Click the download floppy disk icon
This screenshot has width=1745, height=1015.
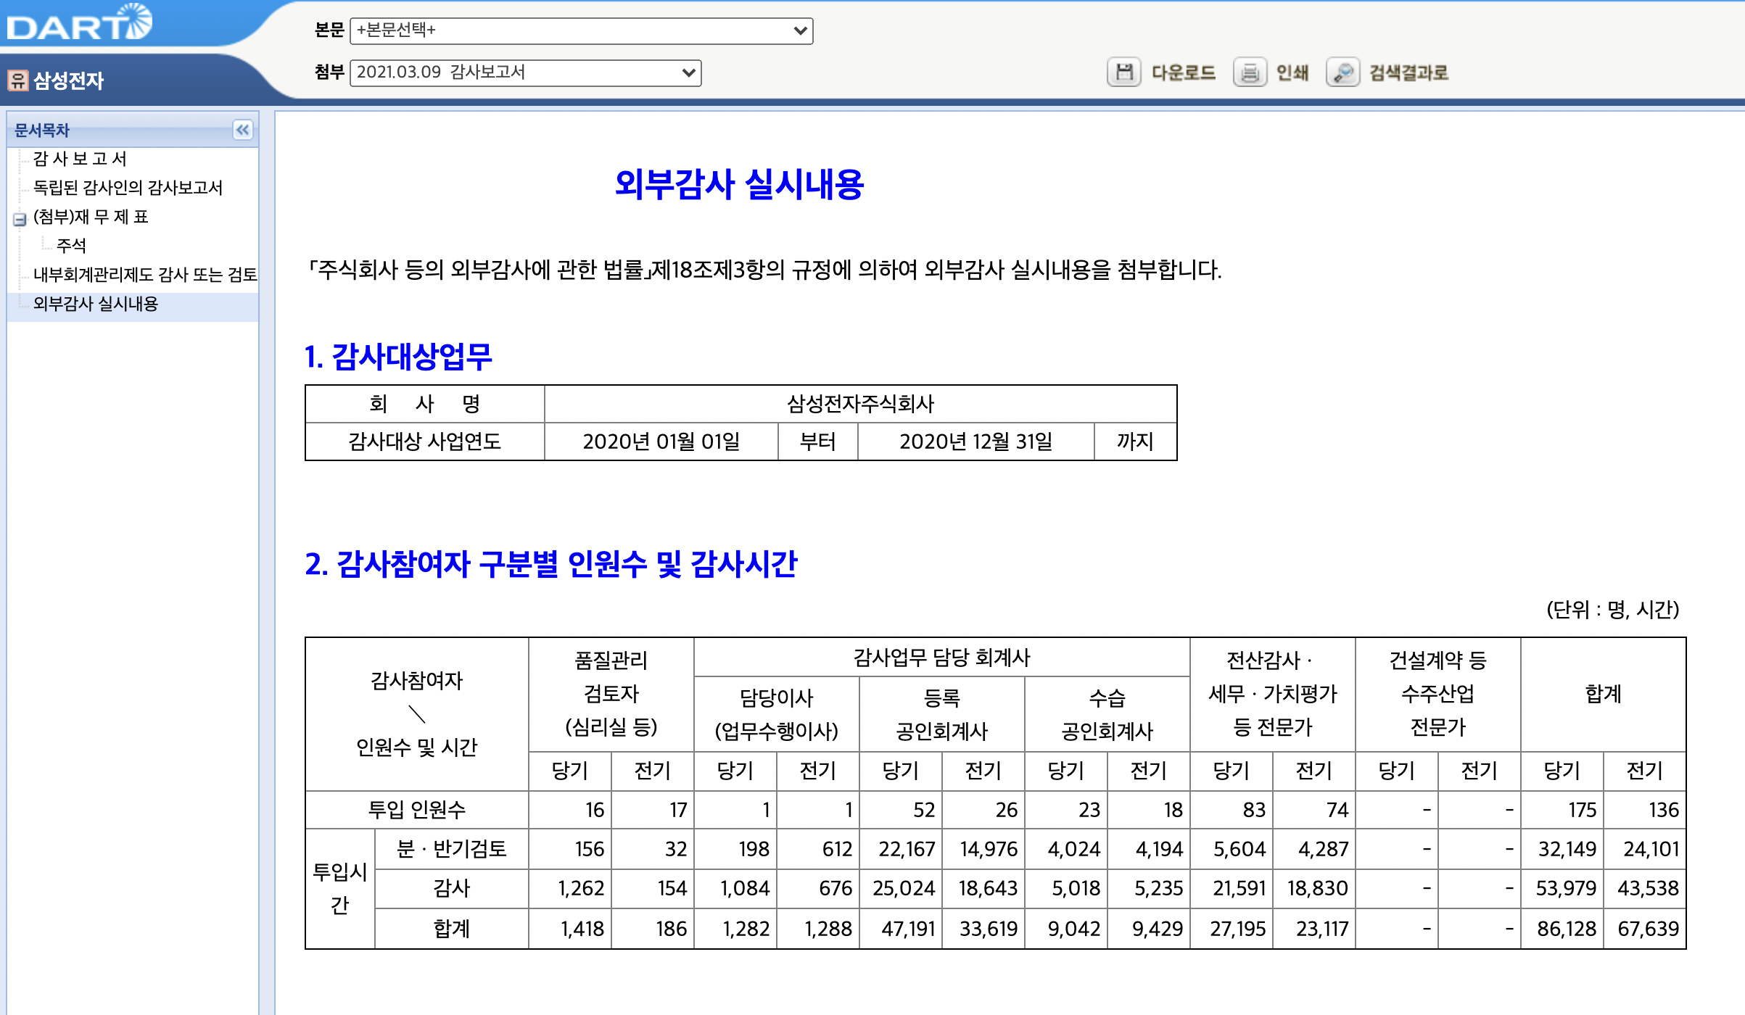(1124, 72)
